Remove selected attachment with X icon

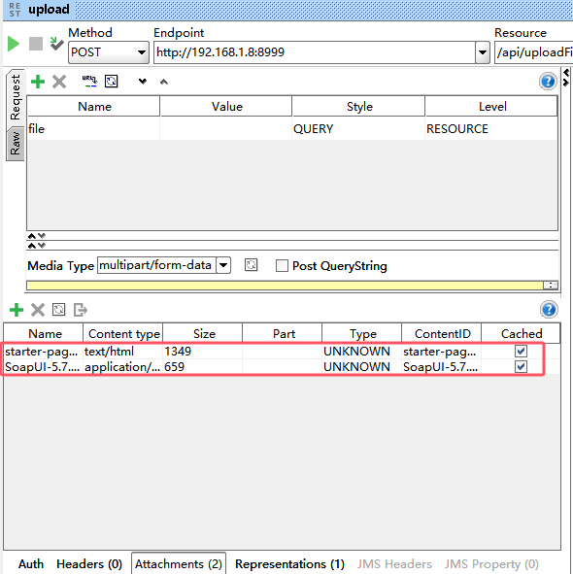tap(37, 310)
